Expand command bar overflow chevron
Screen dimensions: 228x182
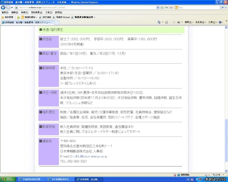227,21
